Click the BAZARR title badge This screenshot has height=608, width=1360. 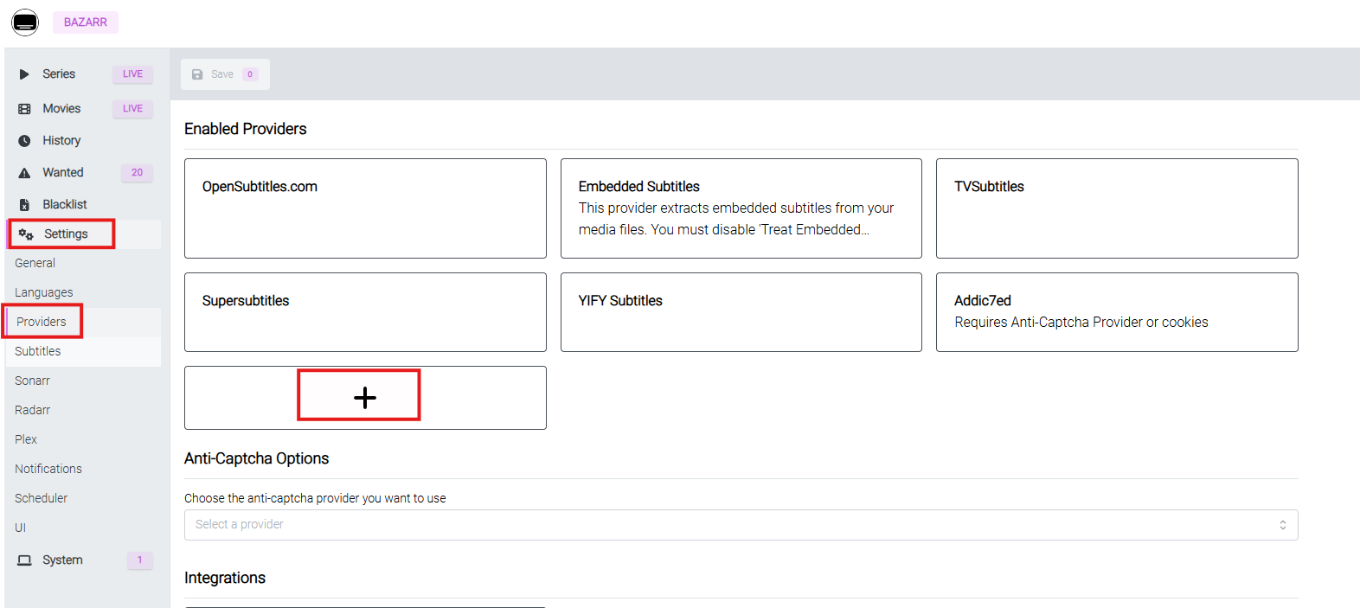tap(86, 22)
